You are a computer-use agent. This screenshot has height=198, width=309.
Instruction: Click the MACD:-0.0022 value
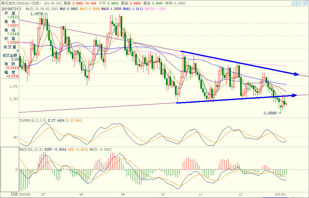point(100,149)
